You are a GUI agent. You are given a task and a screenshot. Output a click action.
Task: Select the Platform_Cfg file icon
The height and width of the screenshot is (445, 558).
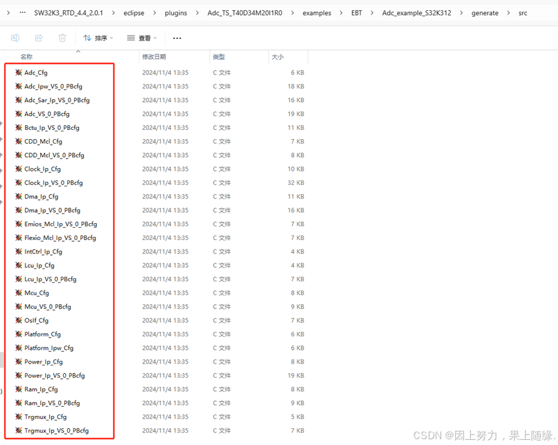pos(19,334)
